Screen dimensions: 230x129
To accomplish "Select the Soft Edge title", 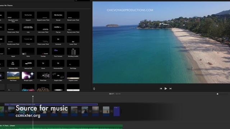I will click(73, 63).
